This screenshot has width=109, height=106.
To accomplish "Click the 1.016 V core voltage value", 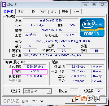I will [69, 35].
